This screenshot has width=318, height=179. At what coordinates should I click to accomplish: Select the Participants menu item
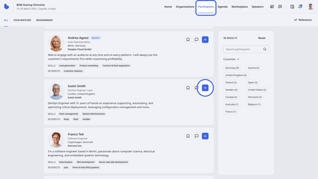point(206,6)
